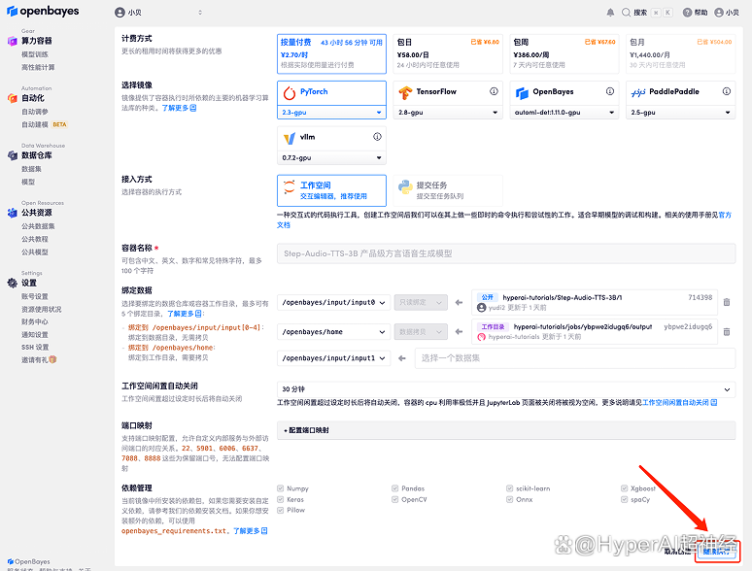Toggle the Pandas dependency checkbox
Screen dimensions: 752x571
pos(394,488)
